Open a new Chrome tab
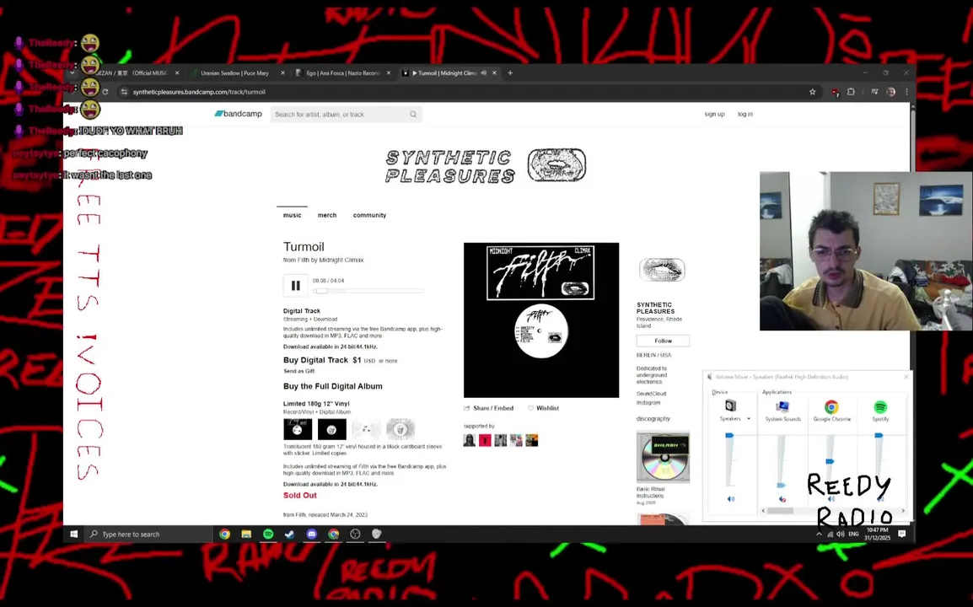The image size is (973, 607). (x=510, y=73)
